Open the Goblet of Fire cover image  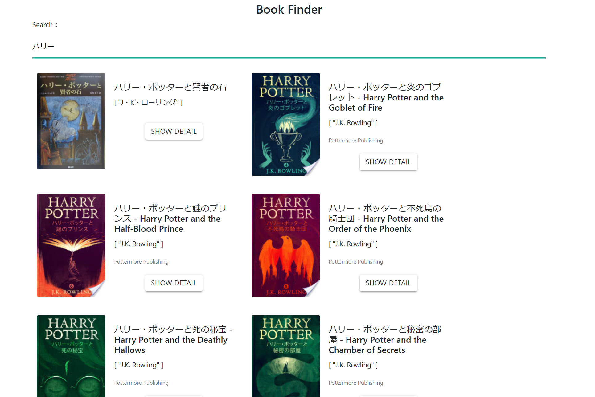[286, 124]
